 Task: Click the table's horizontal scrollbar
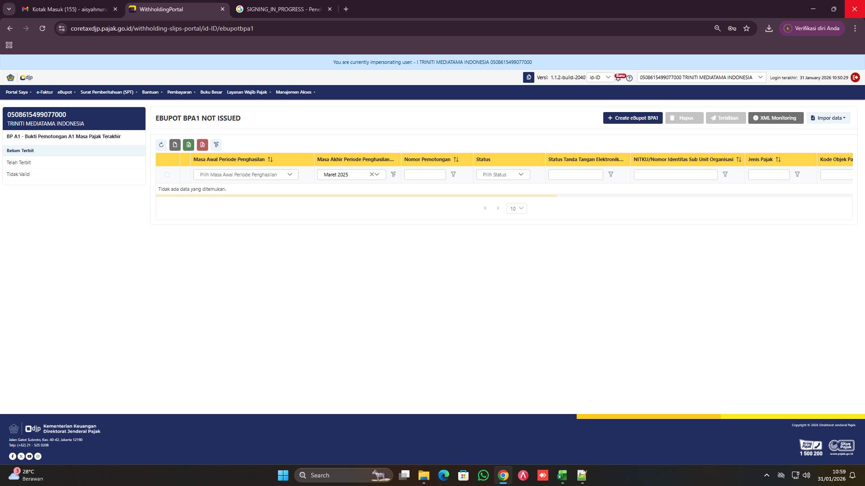tap(356, 196)
